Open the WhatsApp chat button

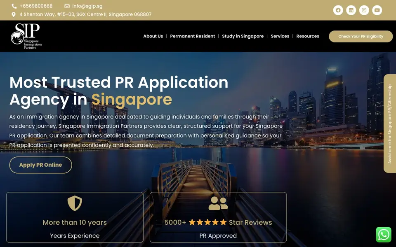[x=383, y=235]
